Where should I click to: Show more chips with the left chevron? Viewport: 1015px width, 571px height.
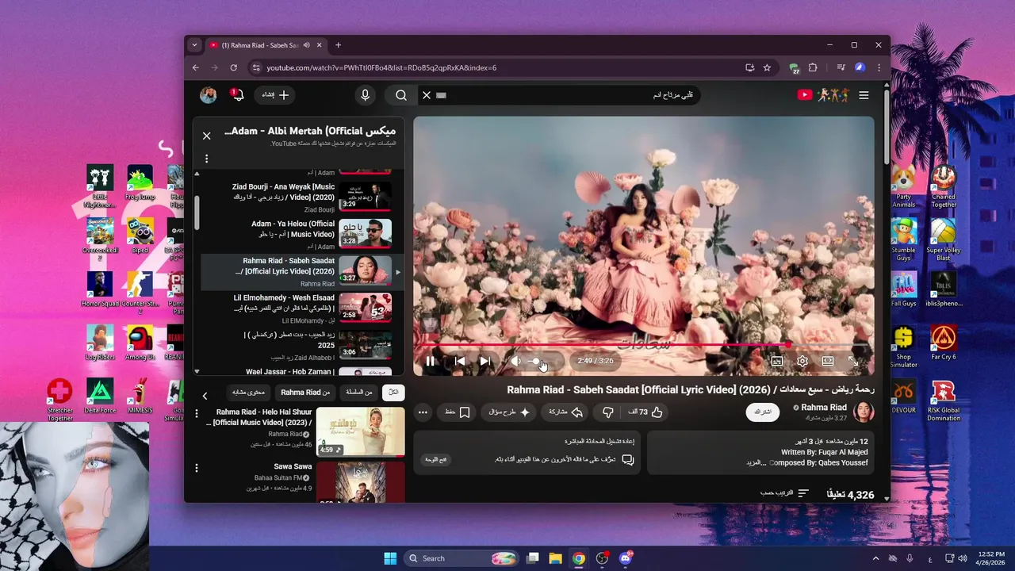click(205, 396)
